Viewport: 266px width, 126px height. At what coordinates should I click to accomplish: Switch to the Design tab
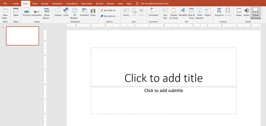click(45, 4)
